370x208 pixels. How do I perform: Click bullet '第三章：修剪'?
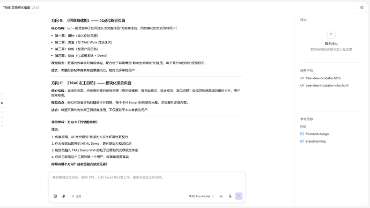tap(77, 49)
